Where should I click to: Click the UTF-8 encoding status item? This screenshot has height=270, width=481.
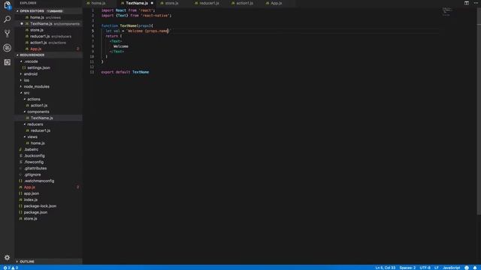tap(425, 268)
